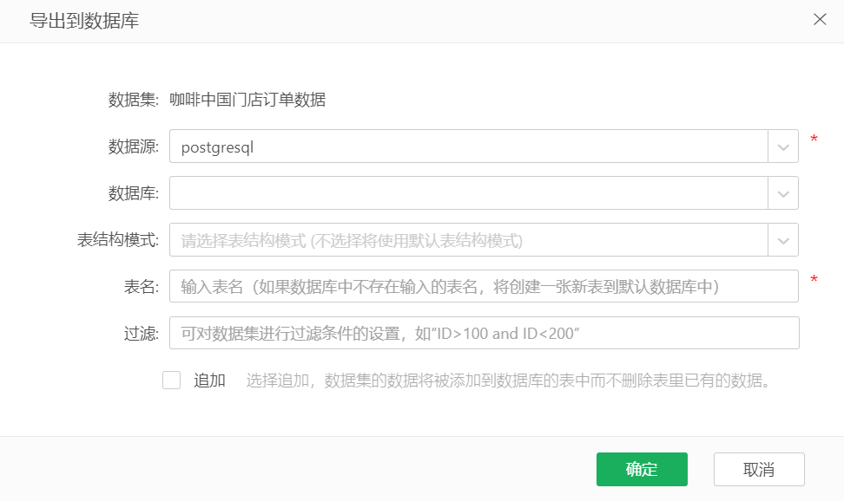Click the 数据源 field label
The image size is (844, 501).
(x=133, y=147)
